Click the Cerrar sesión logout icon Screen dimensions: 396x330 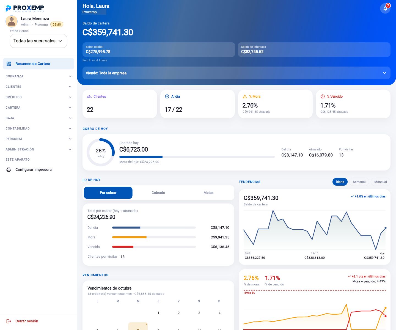coord(9,321)
